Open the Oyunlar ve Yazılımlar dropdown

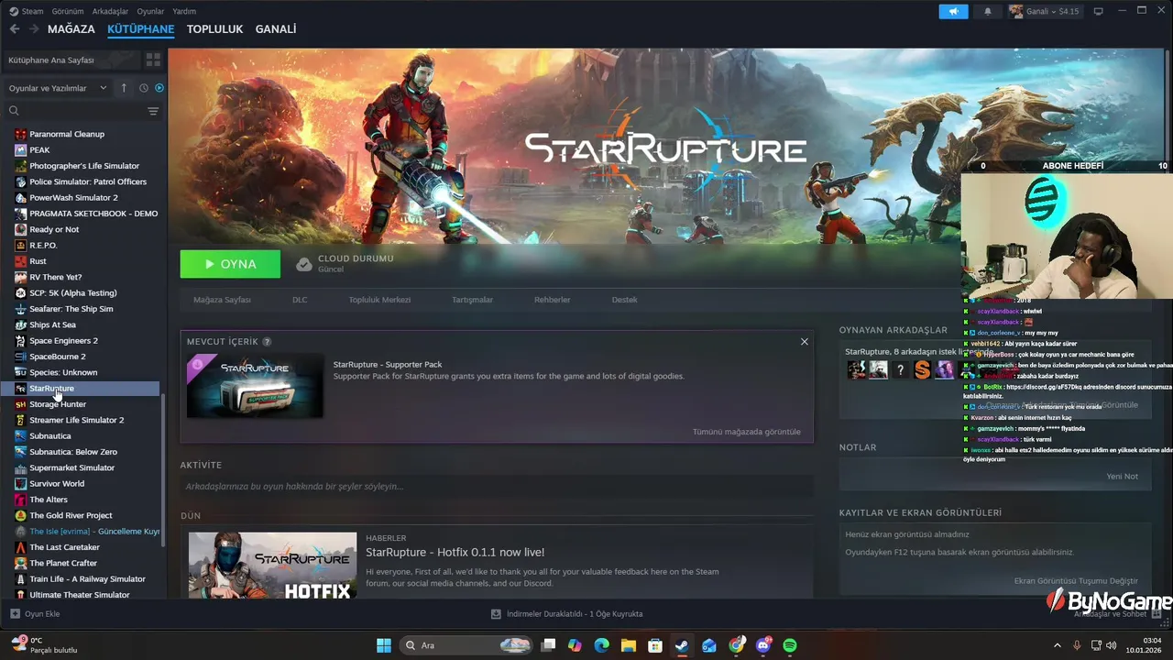57,88
